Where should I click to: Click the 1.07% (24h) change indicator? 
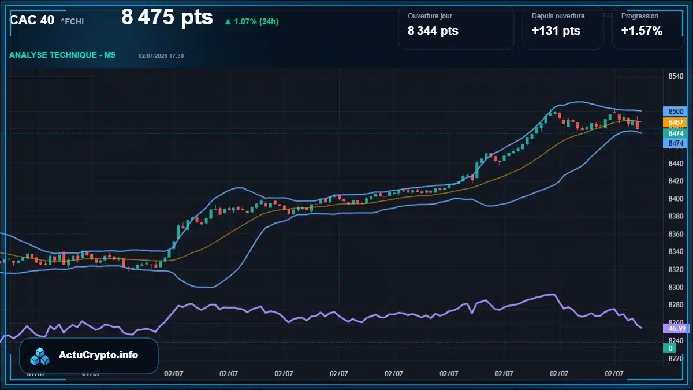[x=251, y=21]
